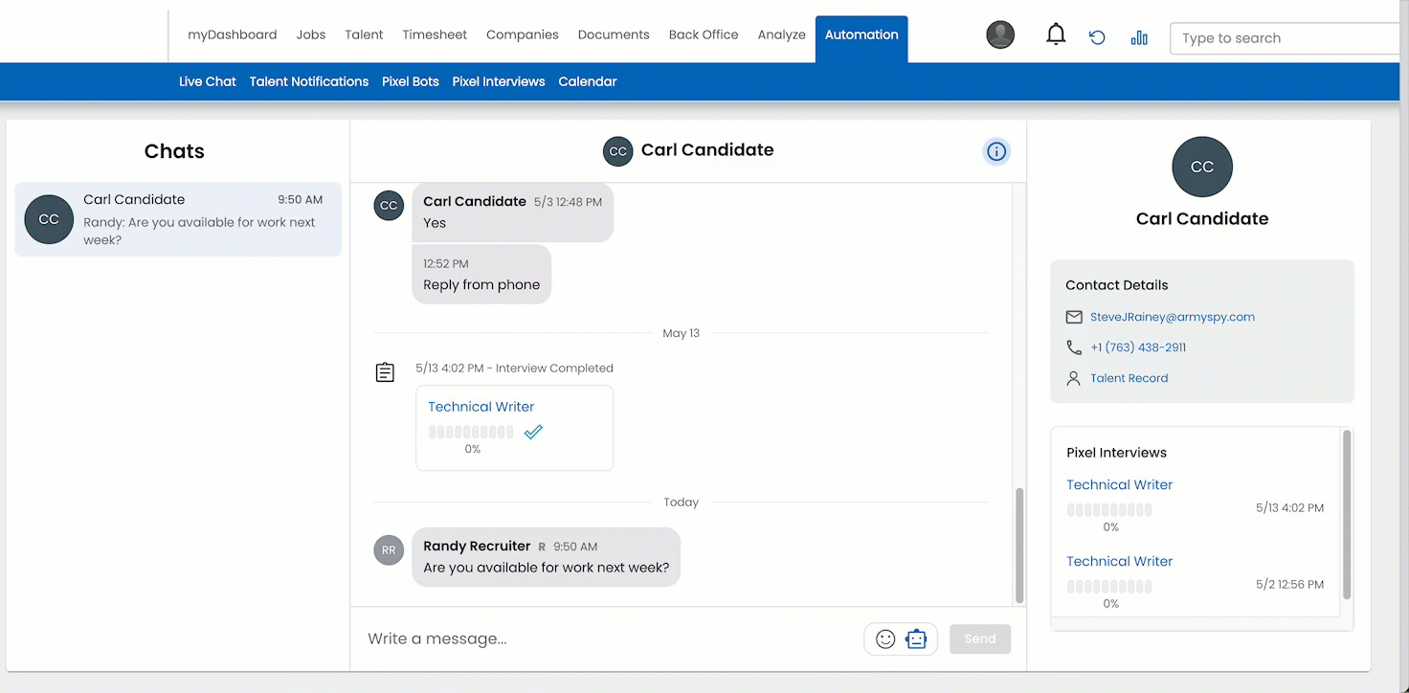Click the 'Are you available for work next week?' bubble
The image size is (1409, 693).
click(x=546, y=557)
